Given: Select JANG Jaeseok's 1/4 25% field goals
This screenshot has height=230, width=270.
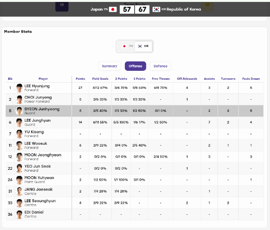Looking at the screenshot, I should coord(100,191).
